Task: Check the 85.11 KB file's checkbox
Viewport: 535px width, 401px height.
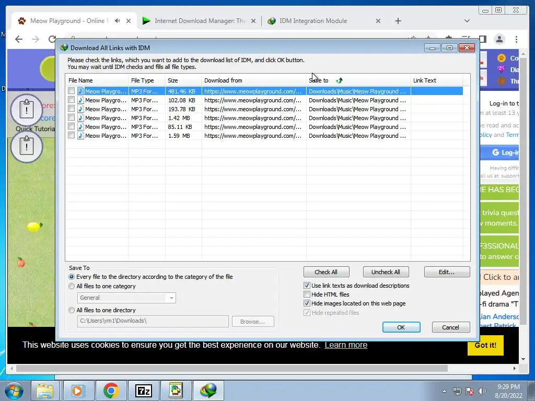Action: (71, 126)
